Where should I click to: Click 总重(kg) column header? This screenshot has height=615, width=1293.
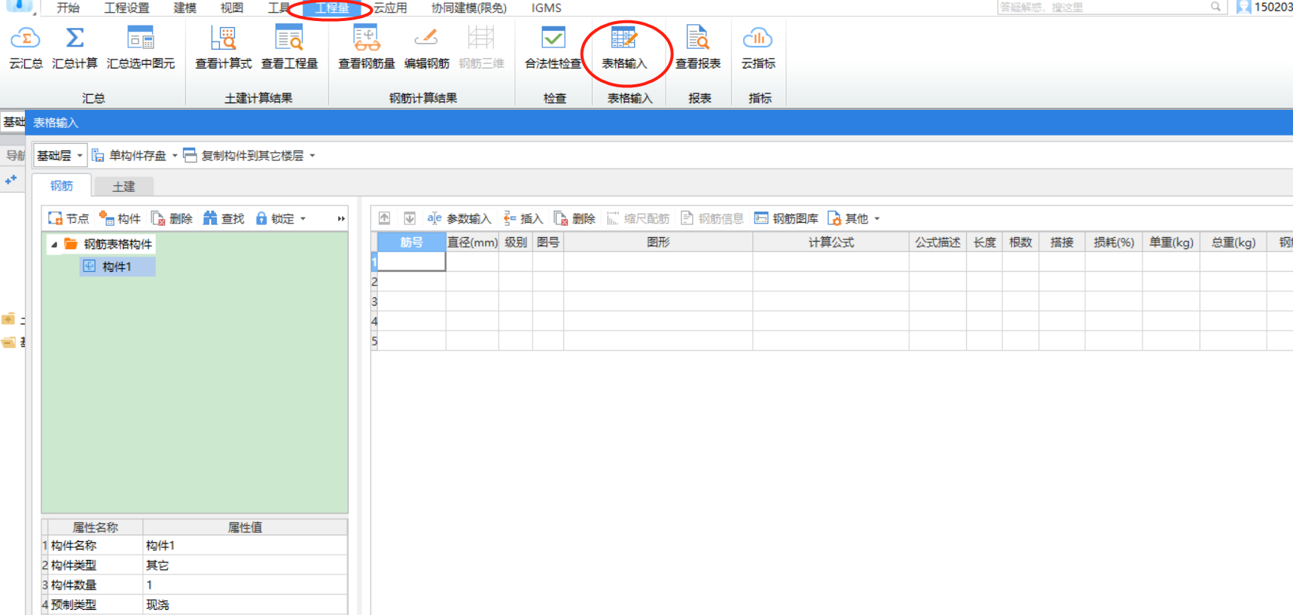point(1234,242)
